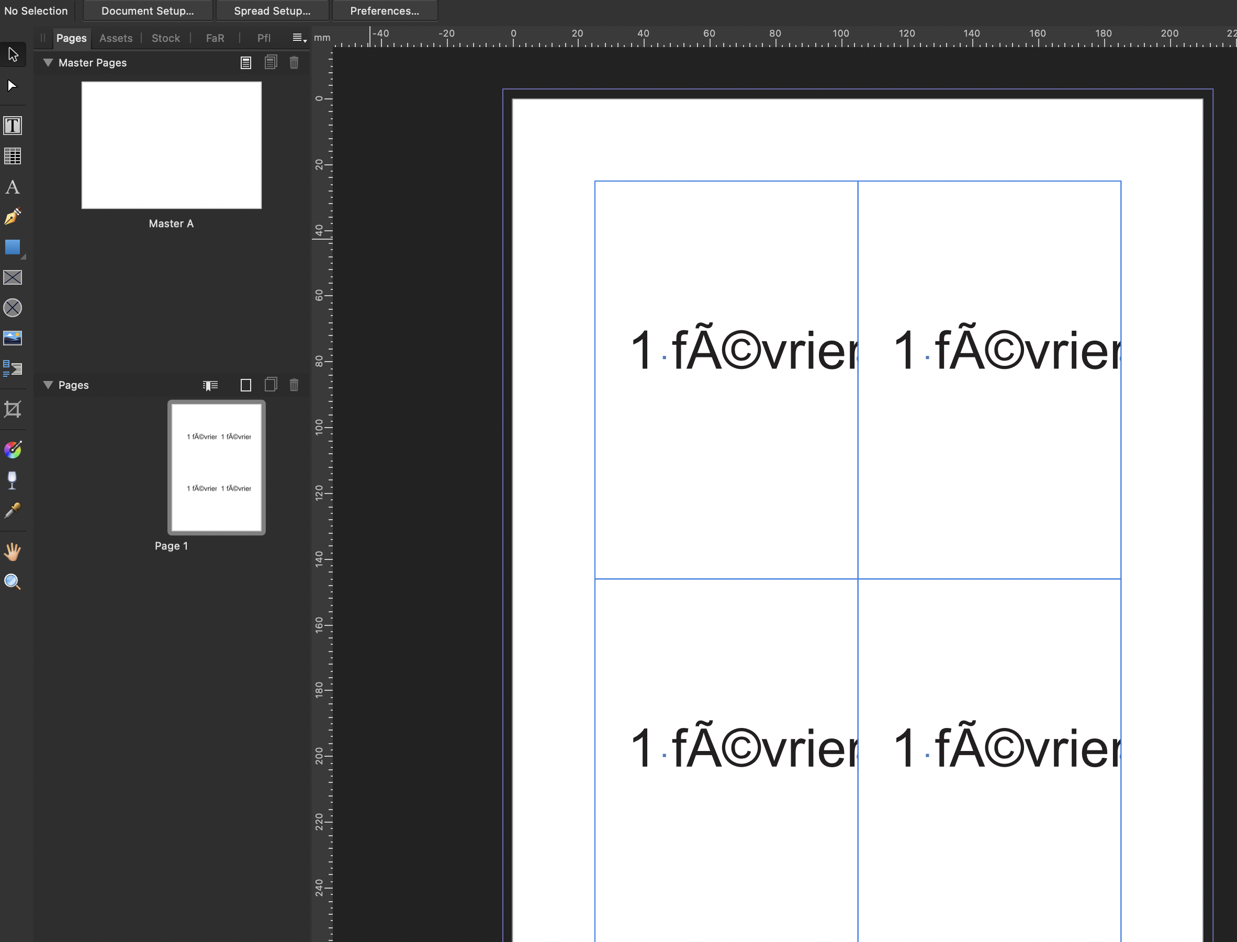Click the Master A label
This screenshot has height=942, width=1237.
tap(172, 224)
